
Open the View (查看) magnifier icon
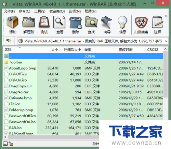point(59,22)
